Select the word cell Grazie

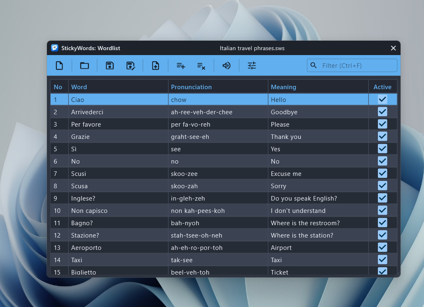pos(118,136)
